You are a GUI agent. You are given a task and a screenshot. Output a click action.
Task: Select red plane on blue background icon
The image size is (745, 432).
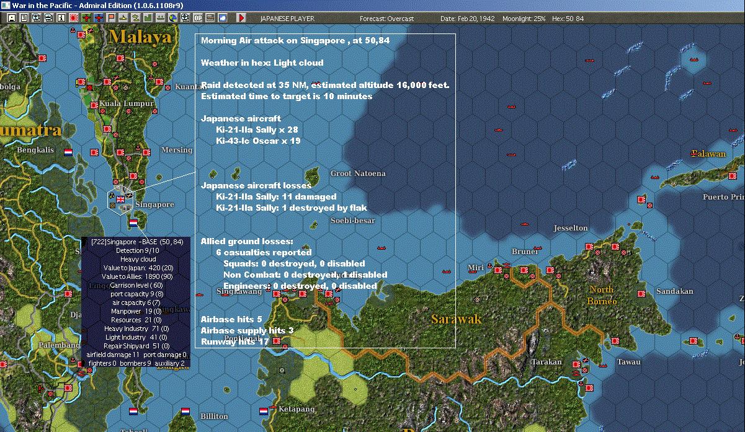point(99,18)
